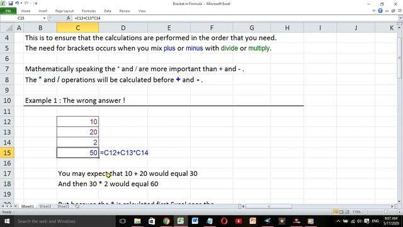Click the horizontal scrollbar thumb
The width and height of the screenshot is (403, 227).
tap(269, 206)
